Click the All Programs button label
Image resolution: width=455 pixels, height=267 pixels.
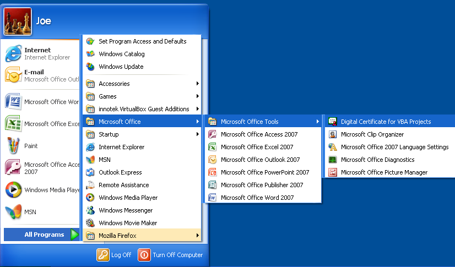tap(44, 235)
